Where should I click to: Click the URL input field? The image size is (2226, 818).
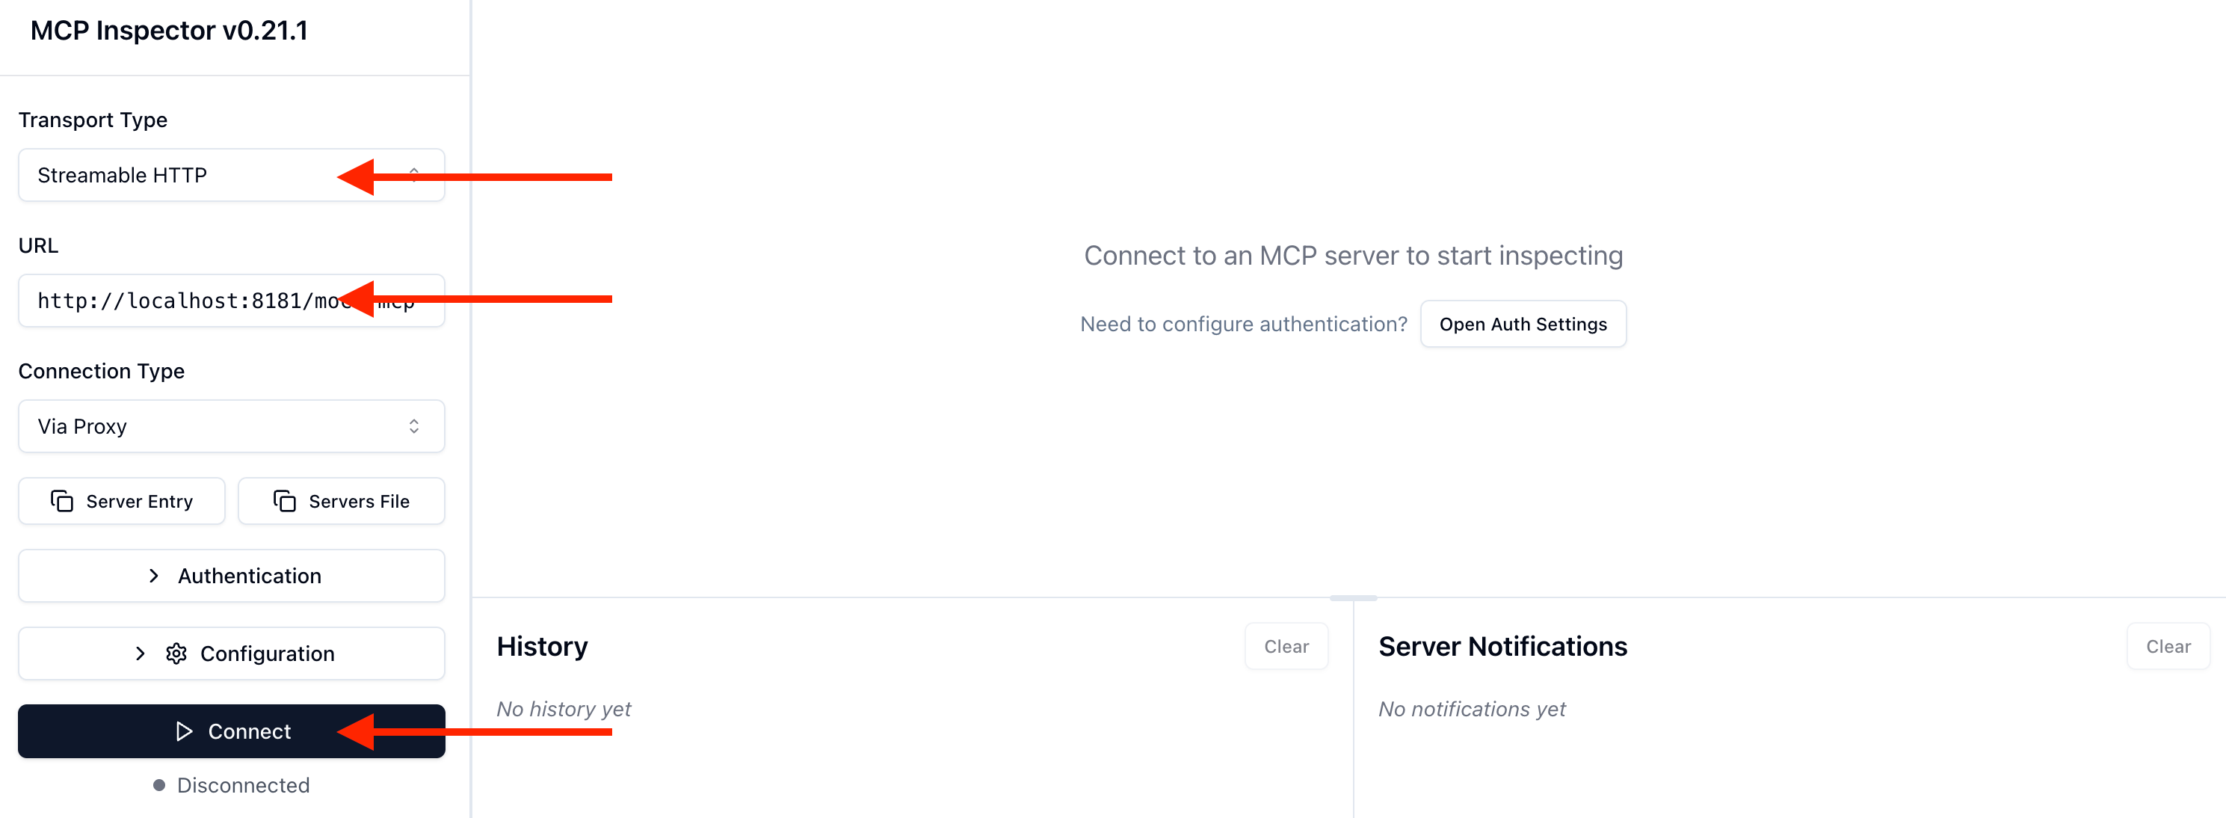point(232,301)
